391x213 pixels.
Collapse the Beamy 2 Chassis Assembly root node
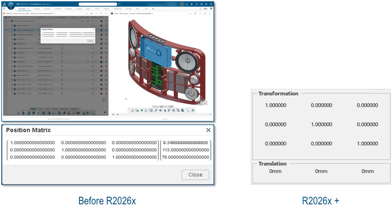9,21
